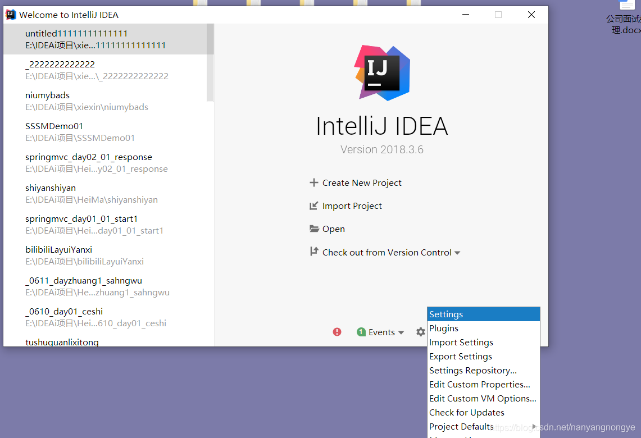Viewport: 641px width, 438px height.
Task: Select Check for Updates
Action: [x=484, y=412]
